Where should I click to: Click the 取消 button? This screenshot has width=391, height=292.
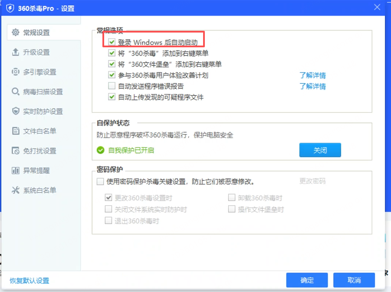click(x=354, y=280)
